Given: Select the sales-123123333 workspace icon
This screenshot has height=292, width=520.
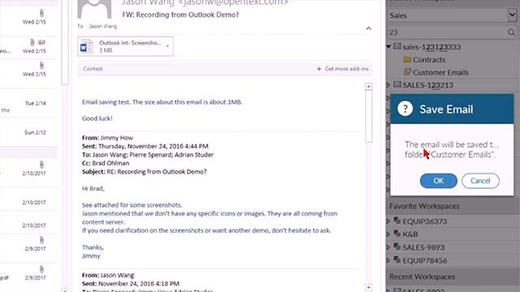Looking at the screenshot, I should click(397, 46).
